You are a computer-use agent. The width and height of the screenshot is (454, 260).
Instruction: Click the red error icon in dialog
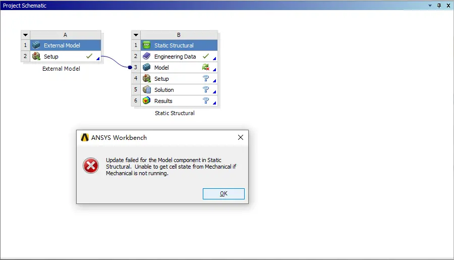(91, 166)
